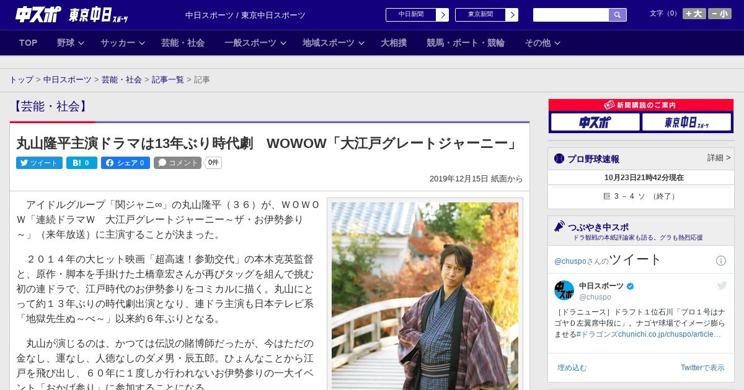Expand the 地域スポーツ navigation menu
Viewport: 744px width, 390px height.
click(334, 43)
